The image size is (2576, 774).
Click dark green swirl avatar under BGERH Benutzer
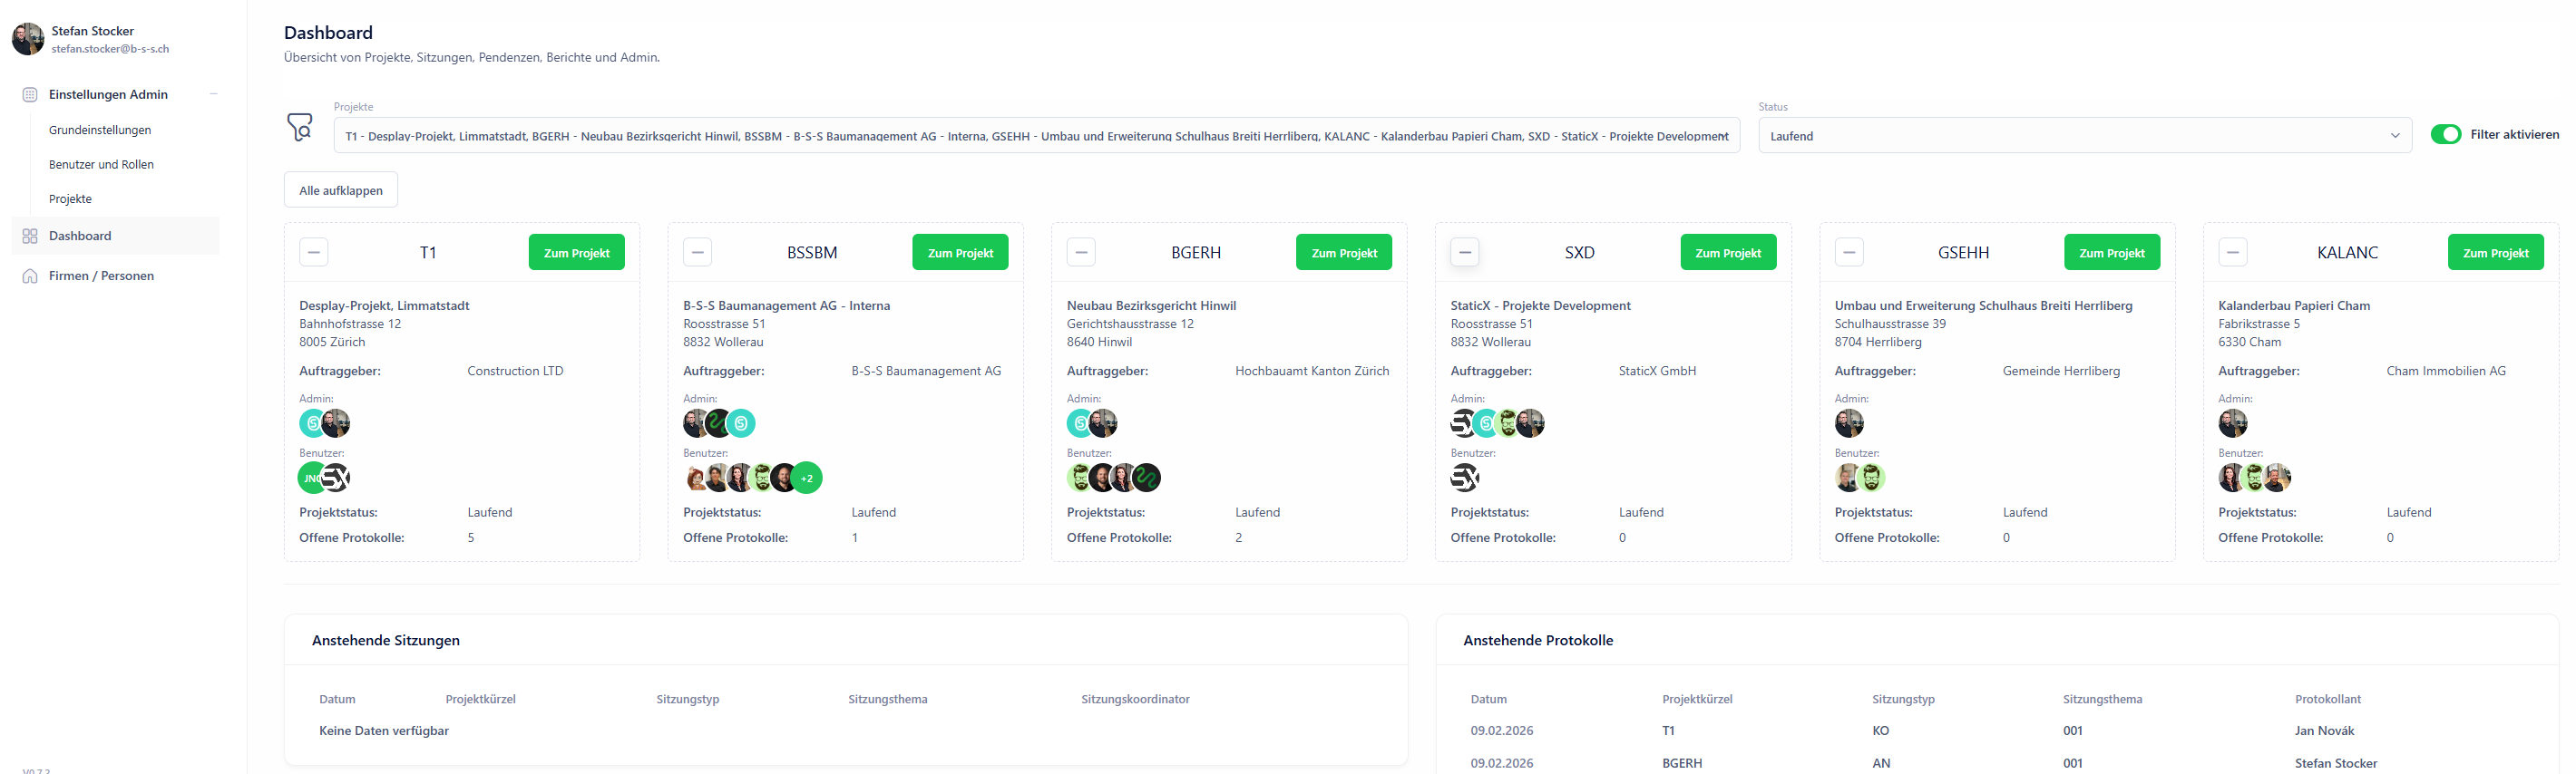point(1147,479)
